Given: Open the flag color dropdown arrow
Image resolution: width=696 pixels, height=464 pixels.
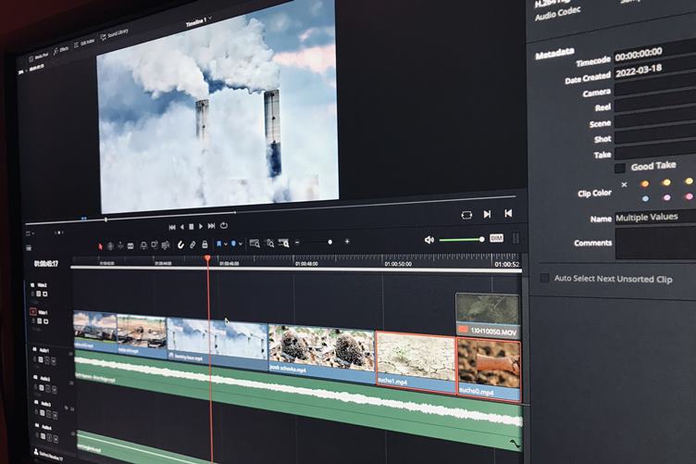Looking at the screenshot, I should click(x=226, y=244).
